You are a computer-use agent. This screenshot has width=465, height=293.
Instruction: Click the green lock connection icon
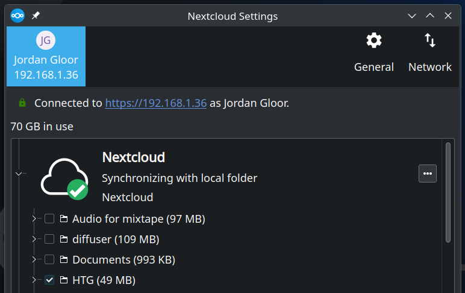pos(22,103)
